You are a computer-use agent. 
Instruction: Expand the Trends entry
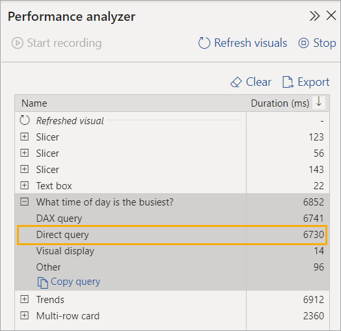(x=24, y=299)
